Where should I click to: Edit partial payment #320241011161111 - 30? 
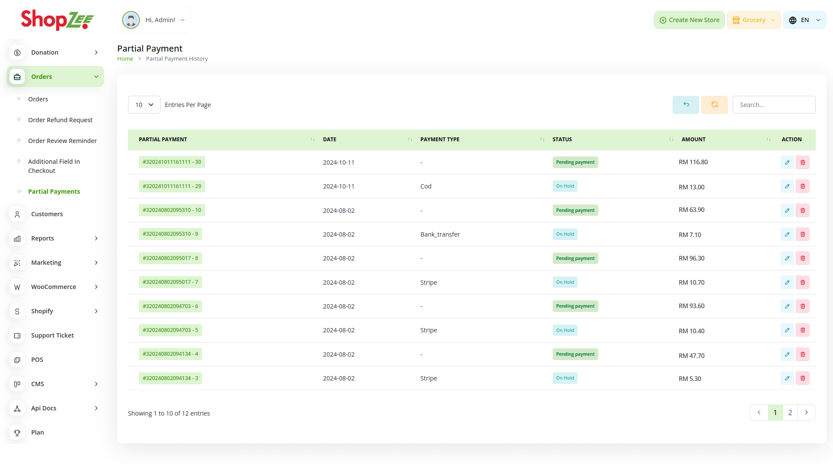click(x=787, y=162)
